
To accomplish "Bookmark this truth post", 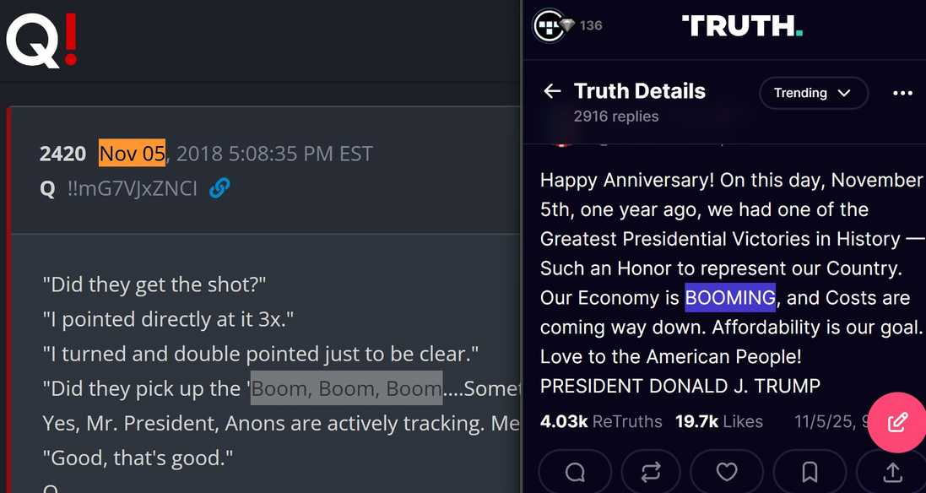I will (x=809, y=472).
